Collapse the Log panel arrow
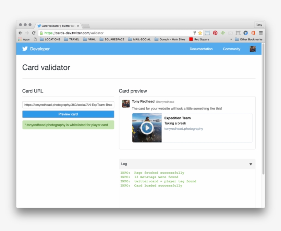Image resolution: width=281 pixels, height=231 pixels. tap(251, 164)
